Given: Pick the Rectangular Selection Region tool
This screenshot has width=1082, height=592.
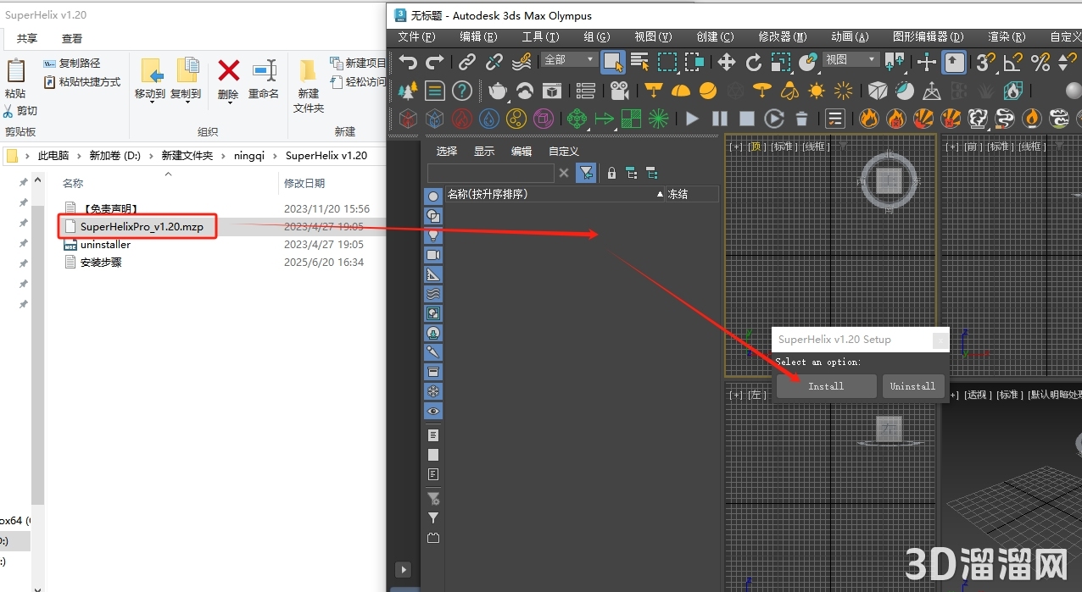Looking at the screenshot, I should (667, 62).
